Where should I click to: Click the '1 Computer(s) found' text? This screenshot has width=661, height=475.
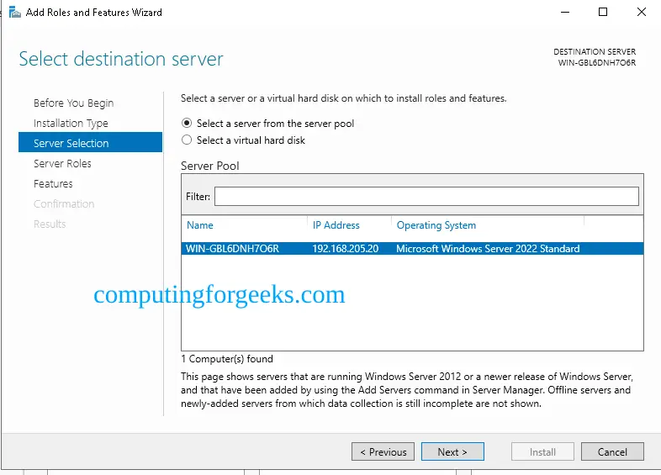[x=227, y=359]
